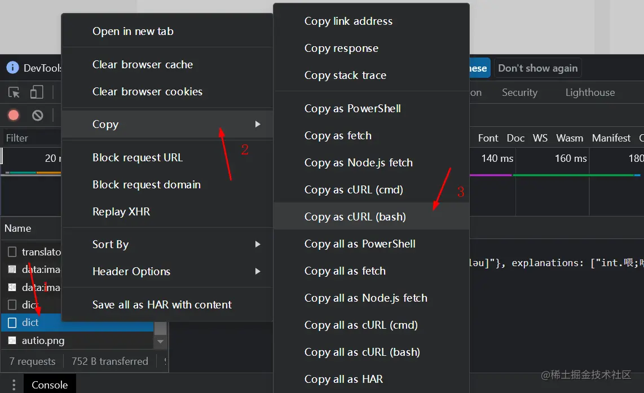644x393 pixels.
Task: Click the clear network log icon
Action: (38, 116)
